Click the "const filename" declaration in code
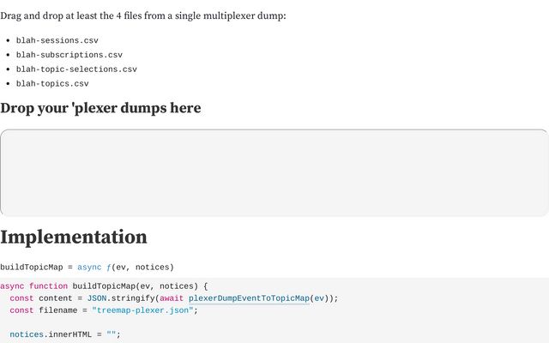The image size is (549, 343). 44,310
